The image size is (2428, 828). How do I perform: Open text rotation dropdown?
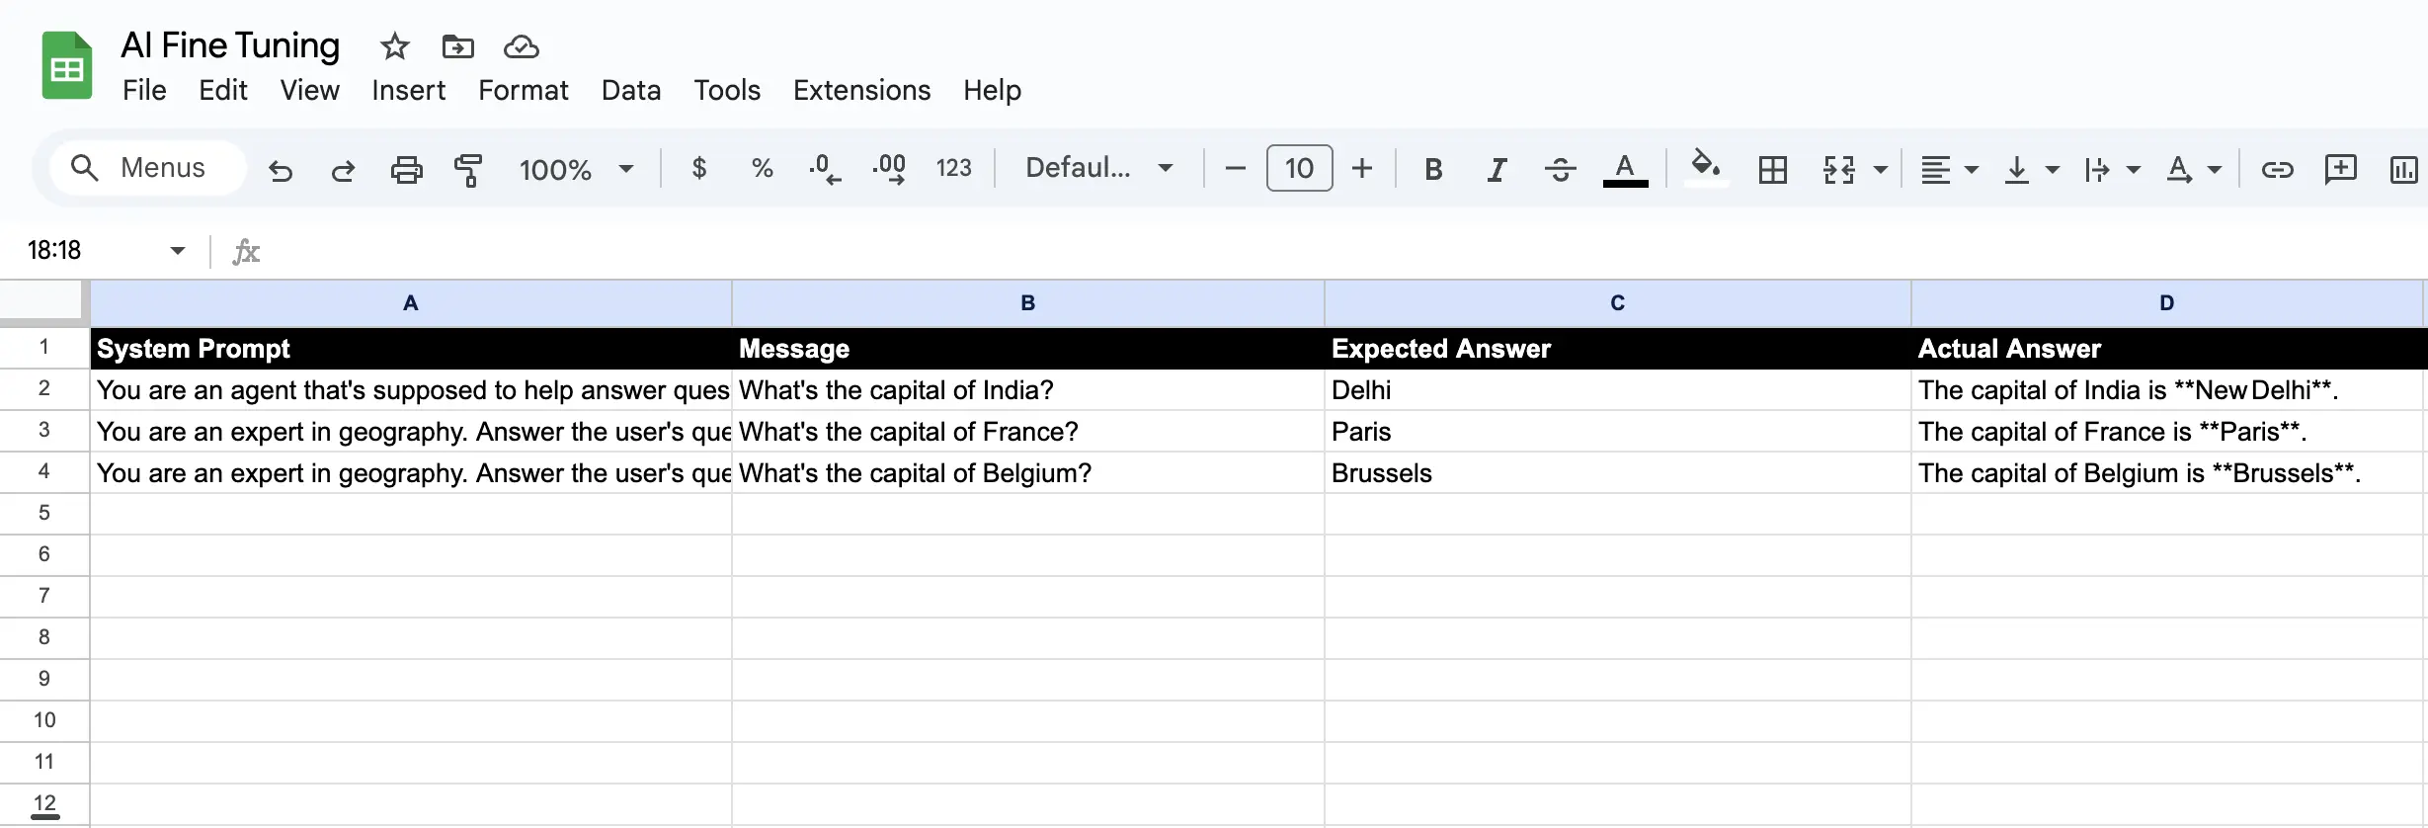click(x=2193, y=170)
